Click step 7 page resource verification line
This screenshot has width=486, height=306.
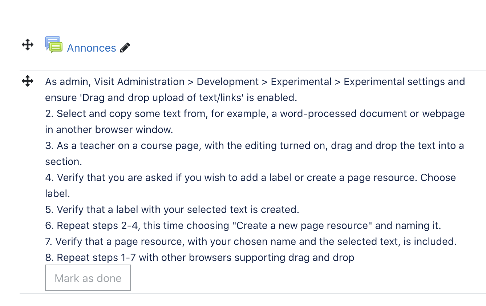pos(251,241)
